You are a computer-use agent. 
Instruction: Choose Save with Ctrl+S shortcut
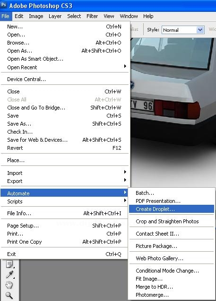click(64, 116)
